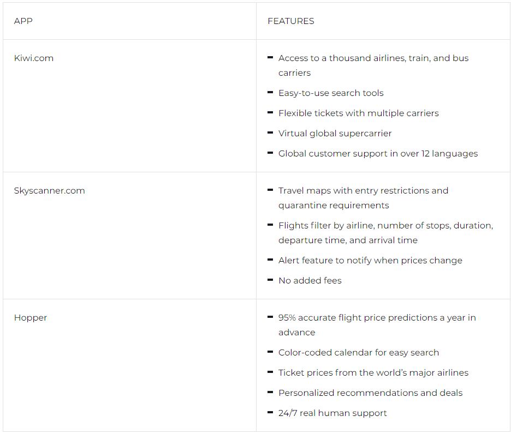
Task: Click bullet dash before 'Flexible tickets' line
Action: coord(270,113)
